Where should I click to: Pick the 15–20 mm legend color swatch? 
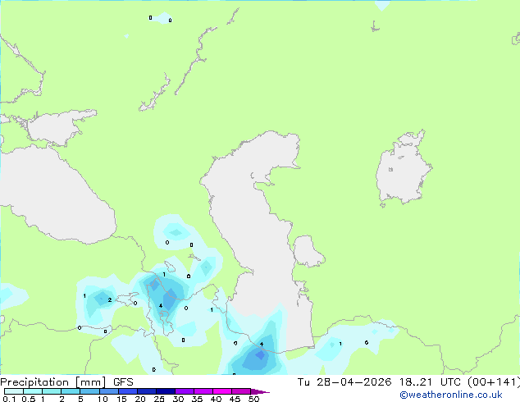[x=127, y=391]
